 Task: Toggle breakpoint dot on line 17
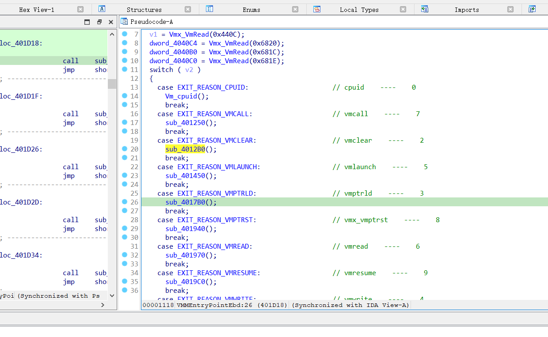[x=125, y=122]
